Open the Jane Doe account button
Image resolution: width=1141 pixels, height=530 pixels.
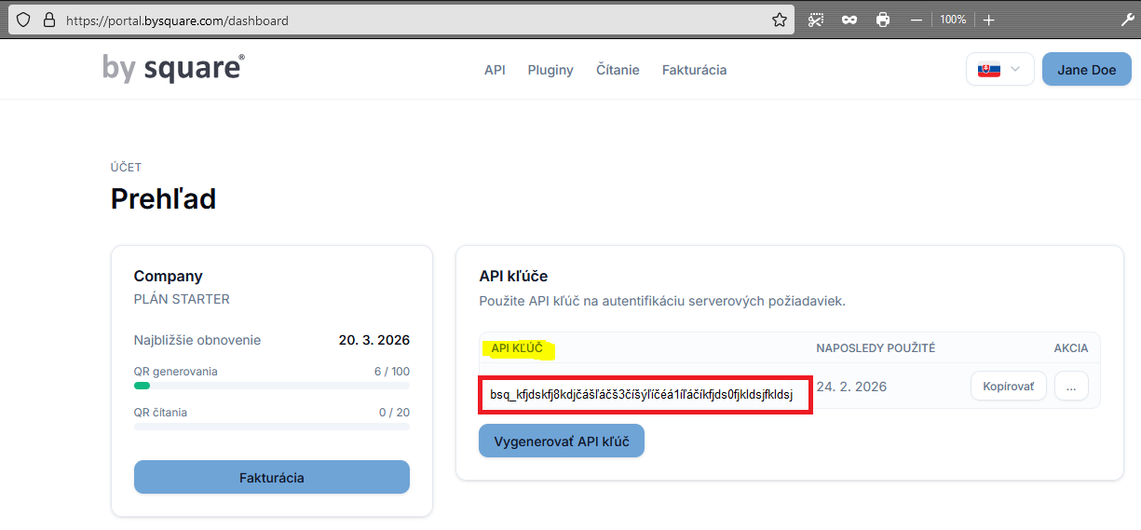(x=1086, y=70)
